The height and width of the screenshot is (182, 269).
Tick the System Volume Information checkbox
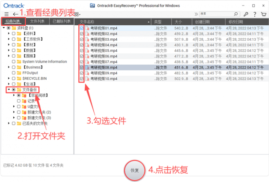13,62
